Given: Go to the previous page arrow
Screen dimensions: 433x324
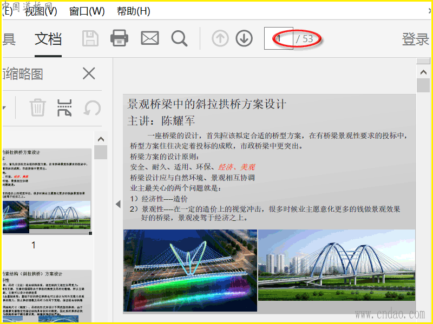Looking at the screenshot, I should click(220, 38).
